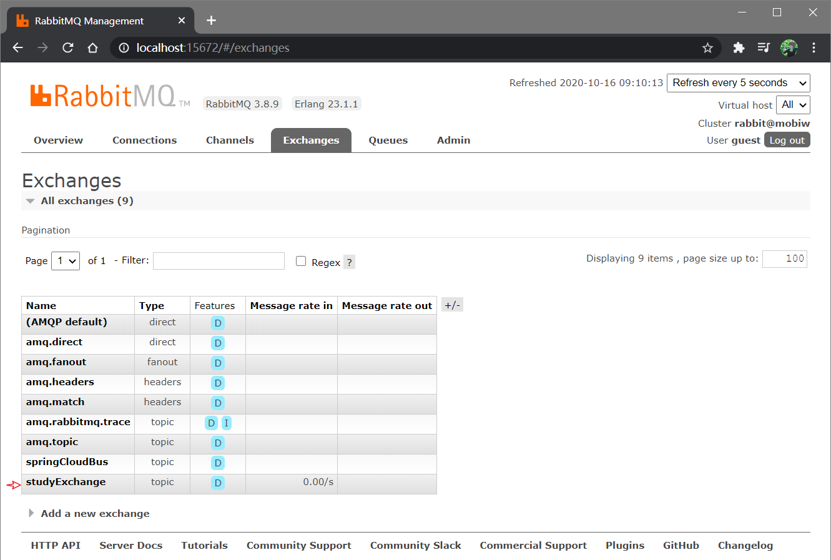Open the Tutorials link
Screen dimensions: 831x560
204,546
